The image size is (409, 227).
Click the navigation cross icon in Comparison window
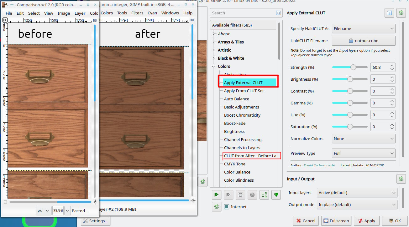[95, 202]
